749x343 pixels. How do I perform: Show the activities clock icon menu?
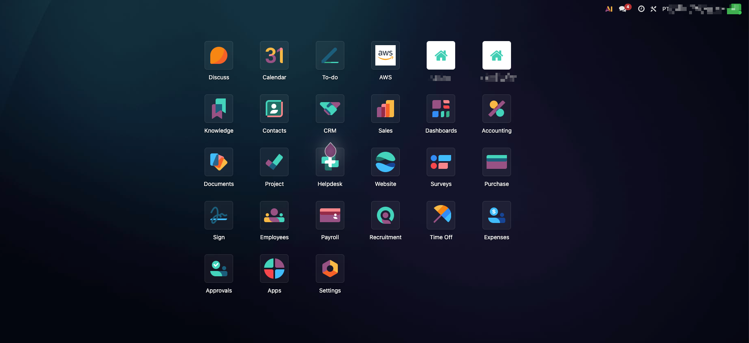pyautogui.click(x=641, y=9)
